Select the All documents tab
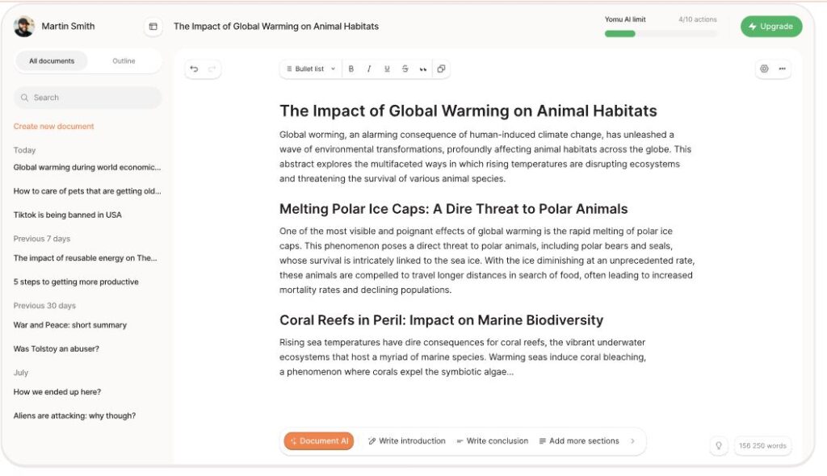827x476 pixels. [52, 61]
